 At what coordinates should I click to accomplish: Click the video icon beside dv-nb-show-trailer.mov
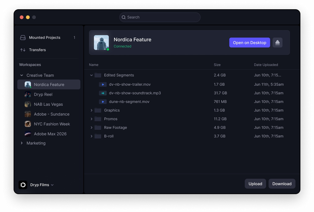pos(103,84)
